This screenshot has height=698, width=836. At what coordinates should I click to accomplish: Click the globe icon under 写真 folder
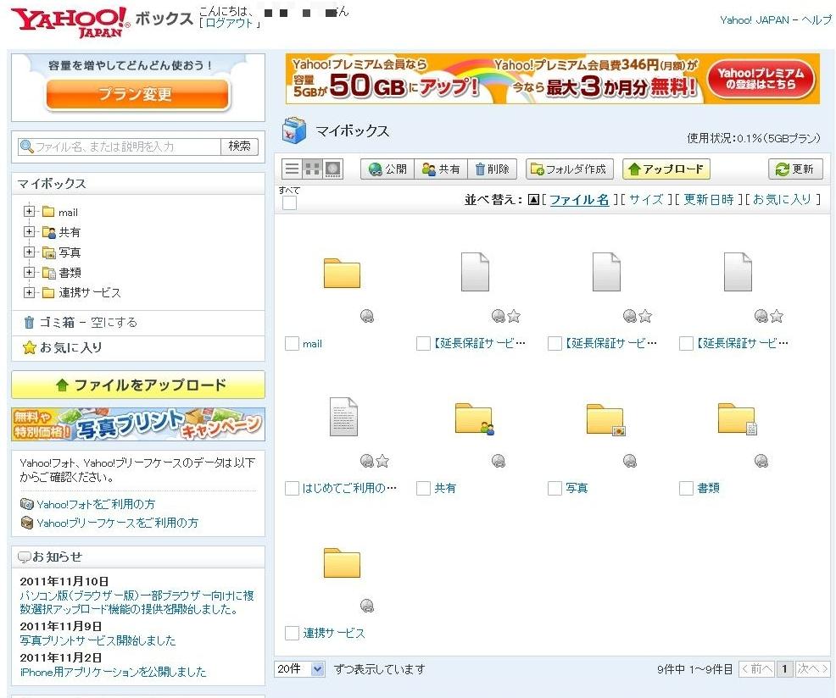pos(630,461)
